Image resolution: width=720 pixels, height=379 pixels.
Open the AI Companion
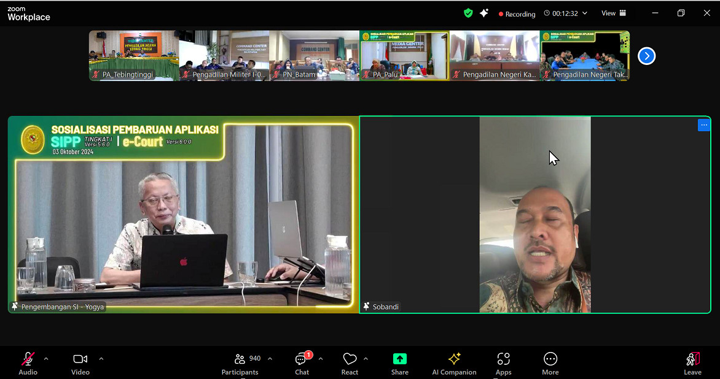pos(454,362)
